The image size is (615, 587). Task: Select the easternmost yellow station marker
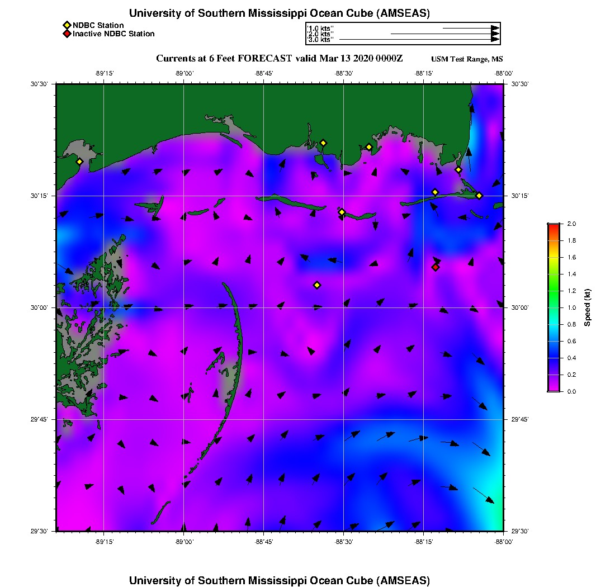tap(479, 196)
